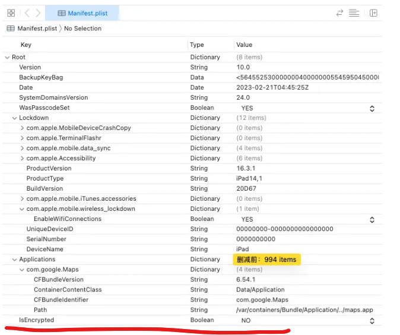Click the value 6.54.1
400x335 pixels.
(246, 280)
